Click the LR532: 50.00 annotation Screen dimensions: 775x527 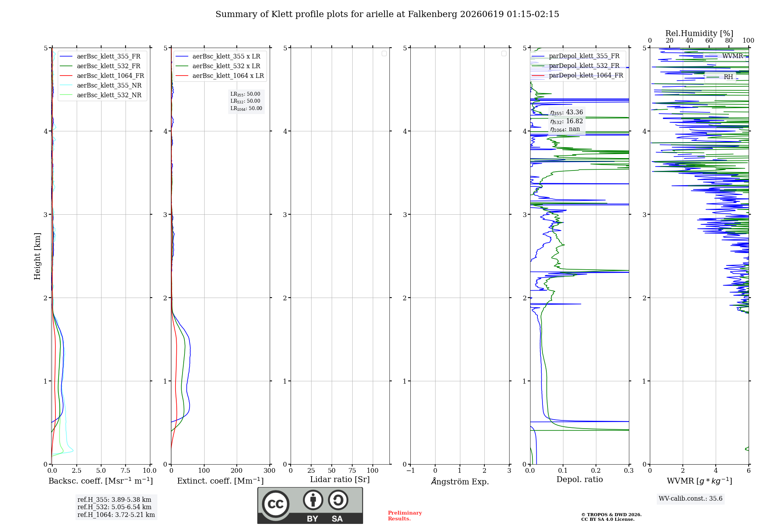point(245,101)
